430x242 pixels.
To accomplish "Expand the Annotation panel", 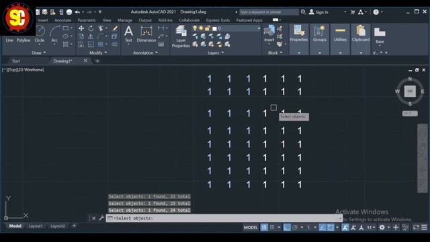I will 146,52.
